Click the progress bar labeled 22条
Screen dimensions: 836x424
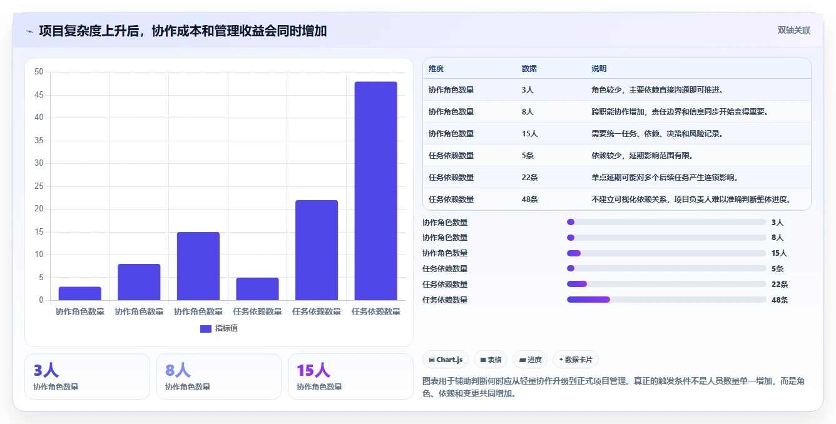tap(666, 284)
